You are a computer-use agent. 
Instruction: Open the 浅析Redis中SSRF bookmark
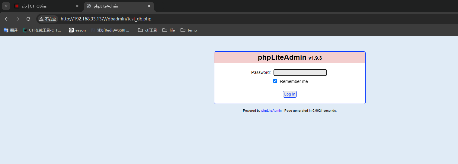110,30
